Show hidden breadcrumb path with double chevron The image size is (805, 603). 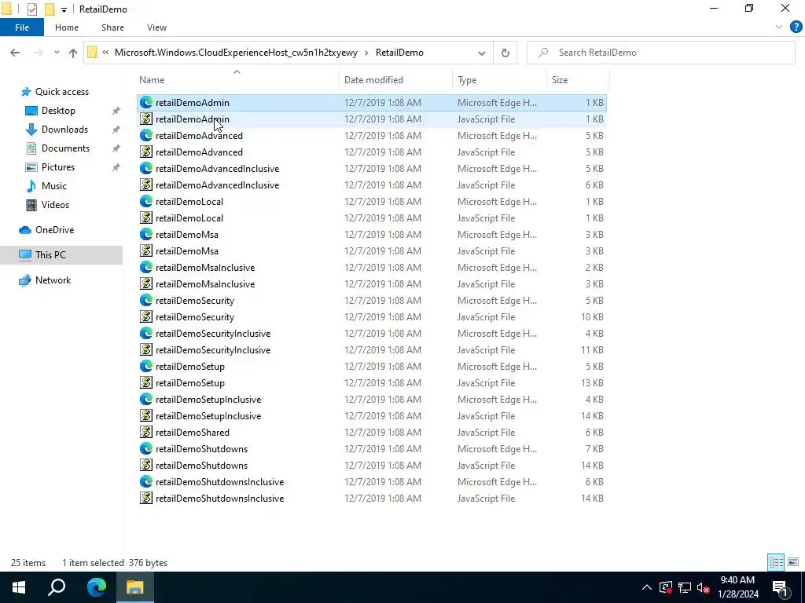(105, 53)
